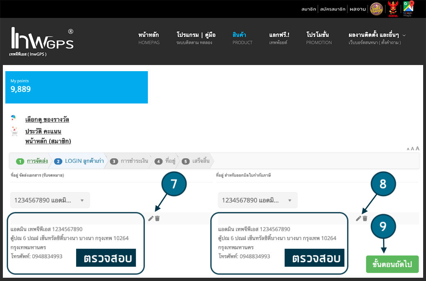Image resolution: width=426 pixels, height=281 pixels.
Task: Open the Google Maps icon in top bar
Action: [x=408, y=9]
